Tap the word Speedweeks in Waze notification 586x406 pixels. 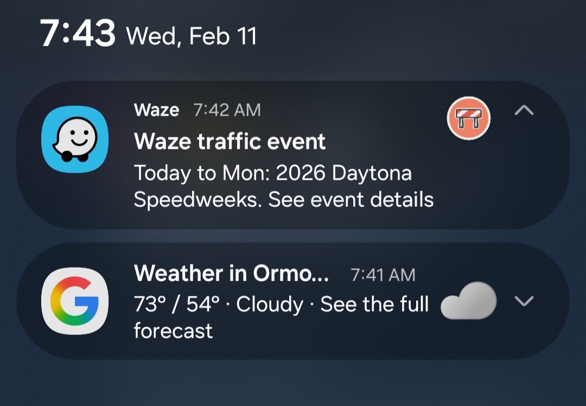(x=198, y=200)
